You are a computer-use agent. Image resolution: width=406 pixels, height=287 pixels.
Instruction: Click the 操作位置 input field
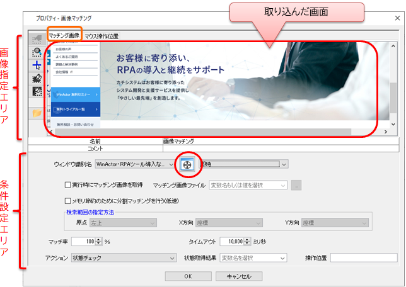364,258
